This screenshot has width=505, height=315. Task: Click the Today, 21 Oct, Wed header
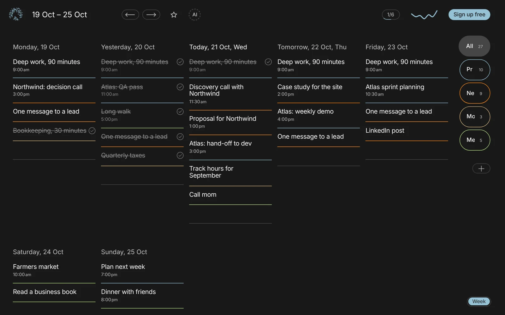click(218, 47)
